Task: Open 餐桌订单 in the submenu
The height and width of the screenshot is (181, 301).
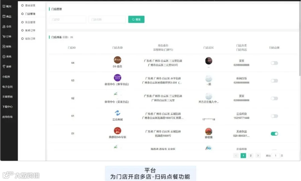Action: [30, 30]
